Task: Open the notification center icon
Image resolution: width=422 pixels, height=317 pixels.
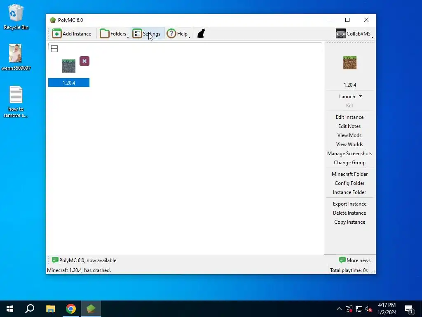Action: [x=409, y=309]
